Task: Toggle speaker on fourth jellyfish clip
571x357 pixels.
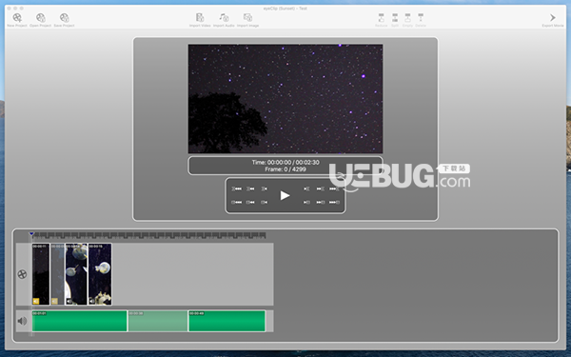Action: click(x=92, y=301)
